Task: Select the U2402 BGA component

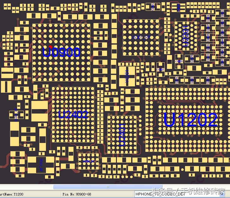Action: (x=73, y=114)
